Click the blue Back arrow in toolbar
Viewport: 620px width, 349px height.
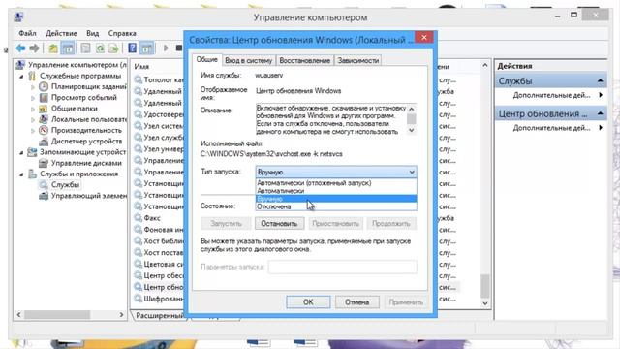point(20,48)
